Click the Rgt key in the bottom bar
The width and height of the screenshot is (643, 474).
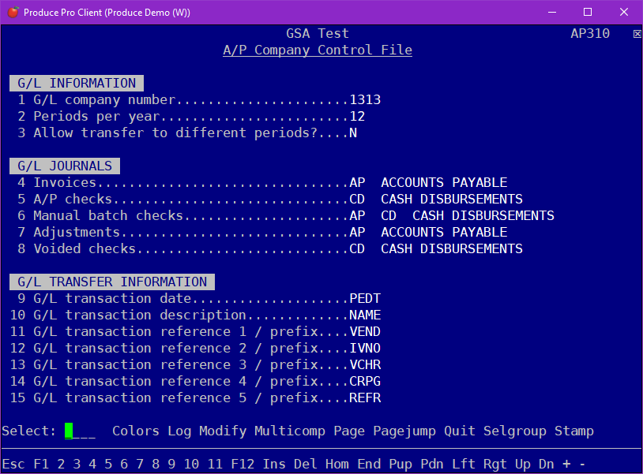(x=495, y=464)
